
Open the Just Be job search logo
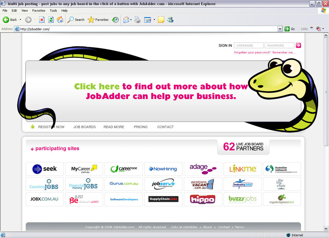[x=84, y=199]
